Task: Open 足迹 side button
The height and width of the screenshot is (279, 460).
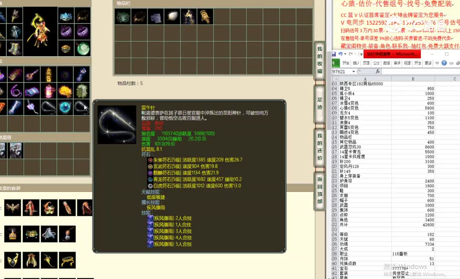Action: tap(319, 103)
